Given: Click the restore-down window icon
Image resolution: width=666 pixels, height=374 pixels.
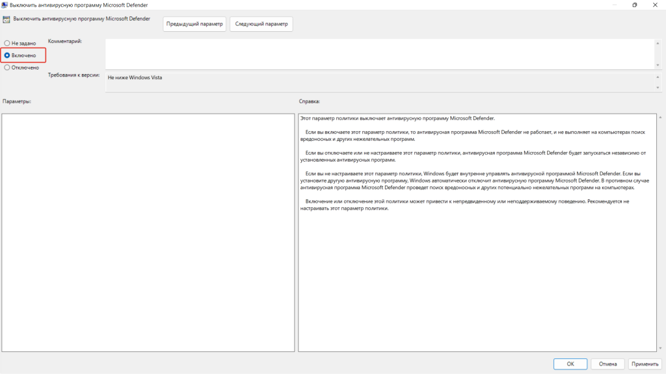Looking at the screenshot, I should coord(635,5).
